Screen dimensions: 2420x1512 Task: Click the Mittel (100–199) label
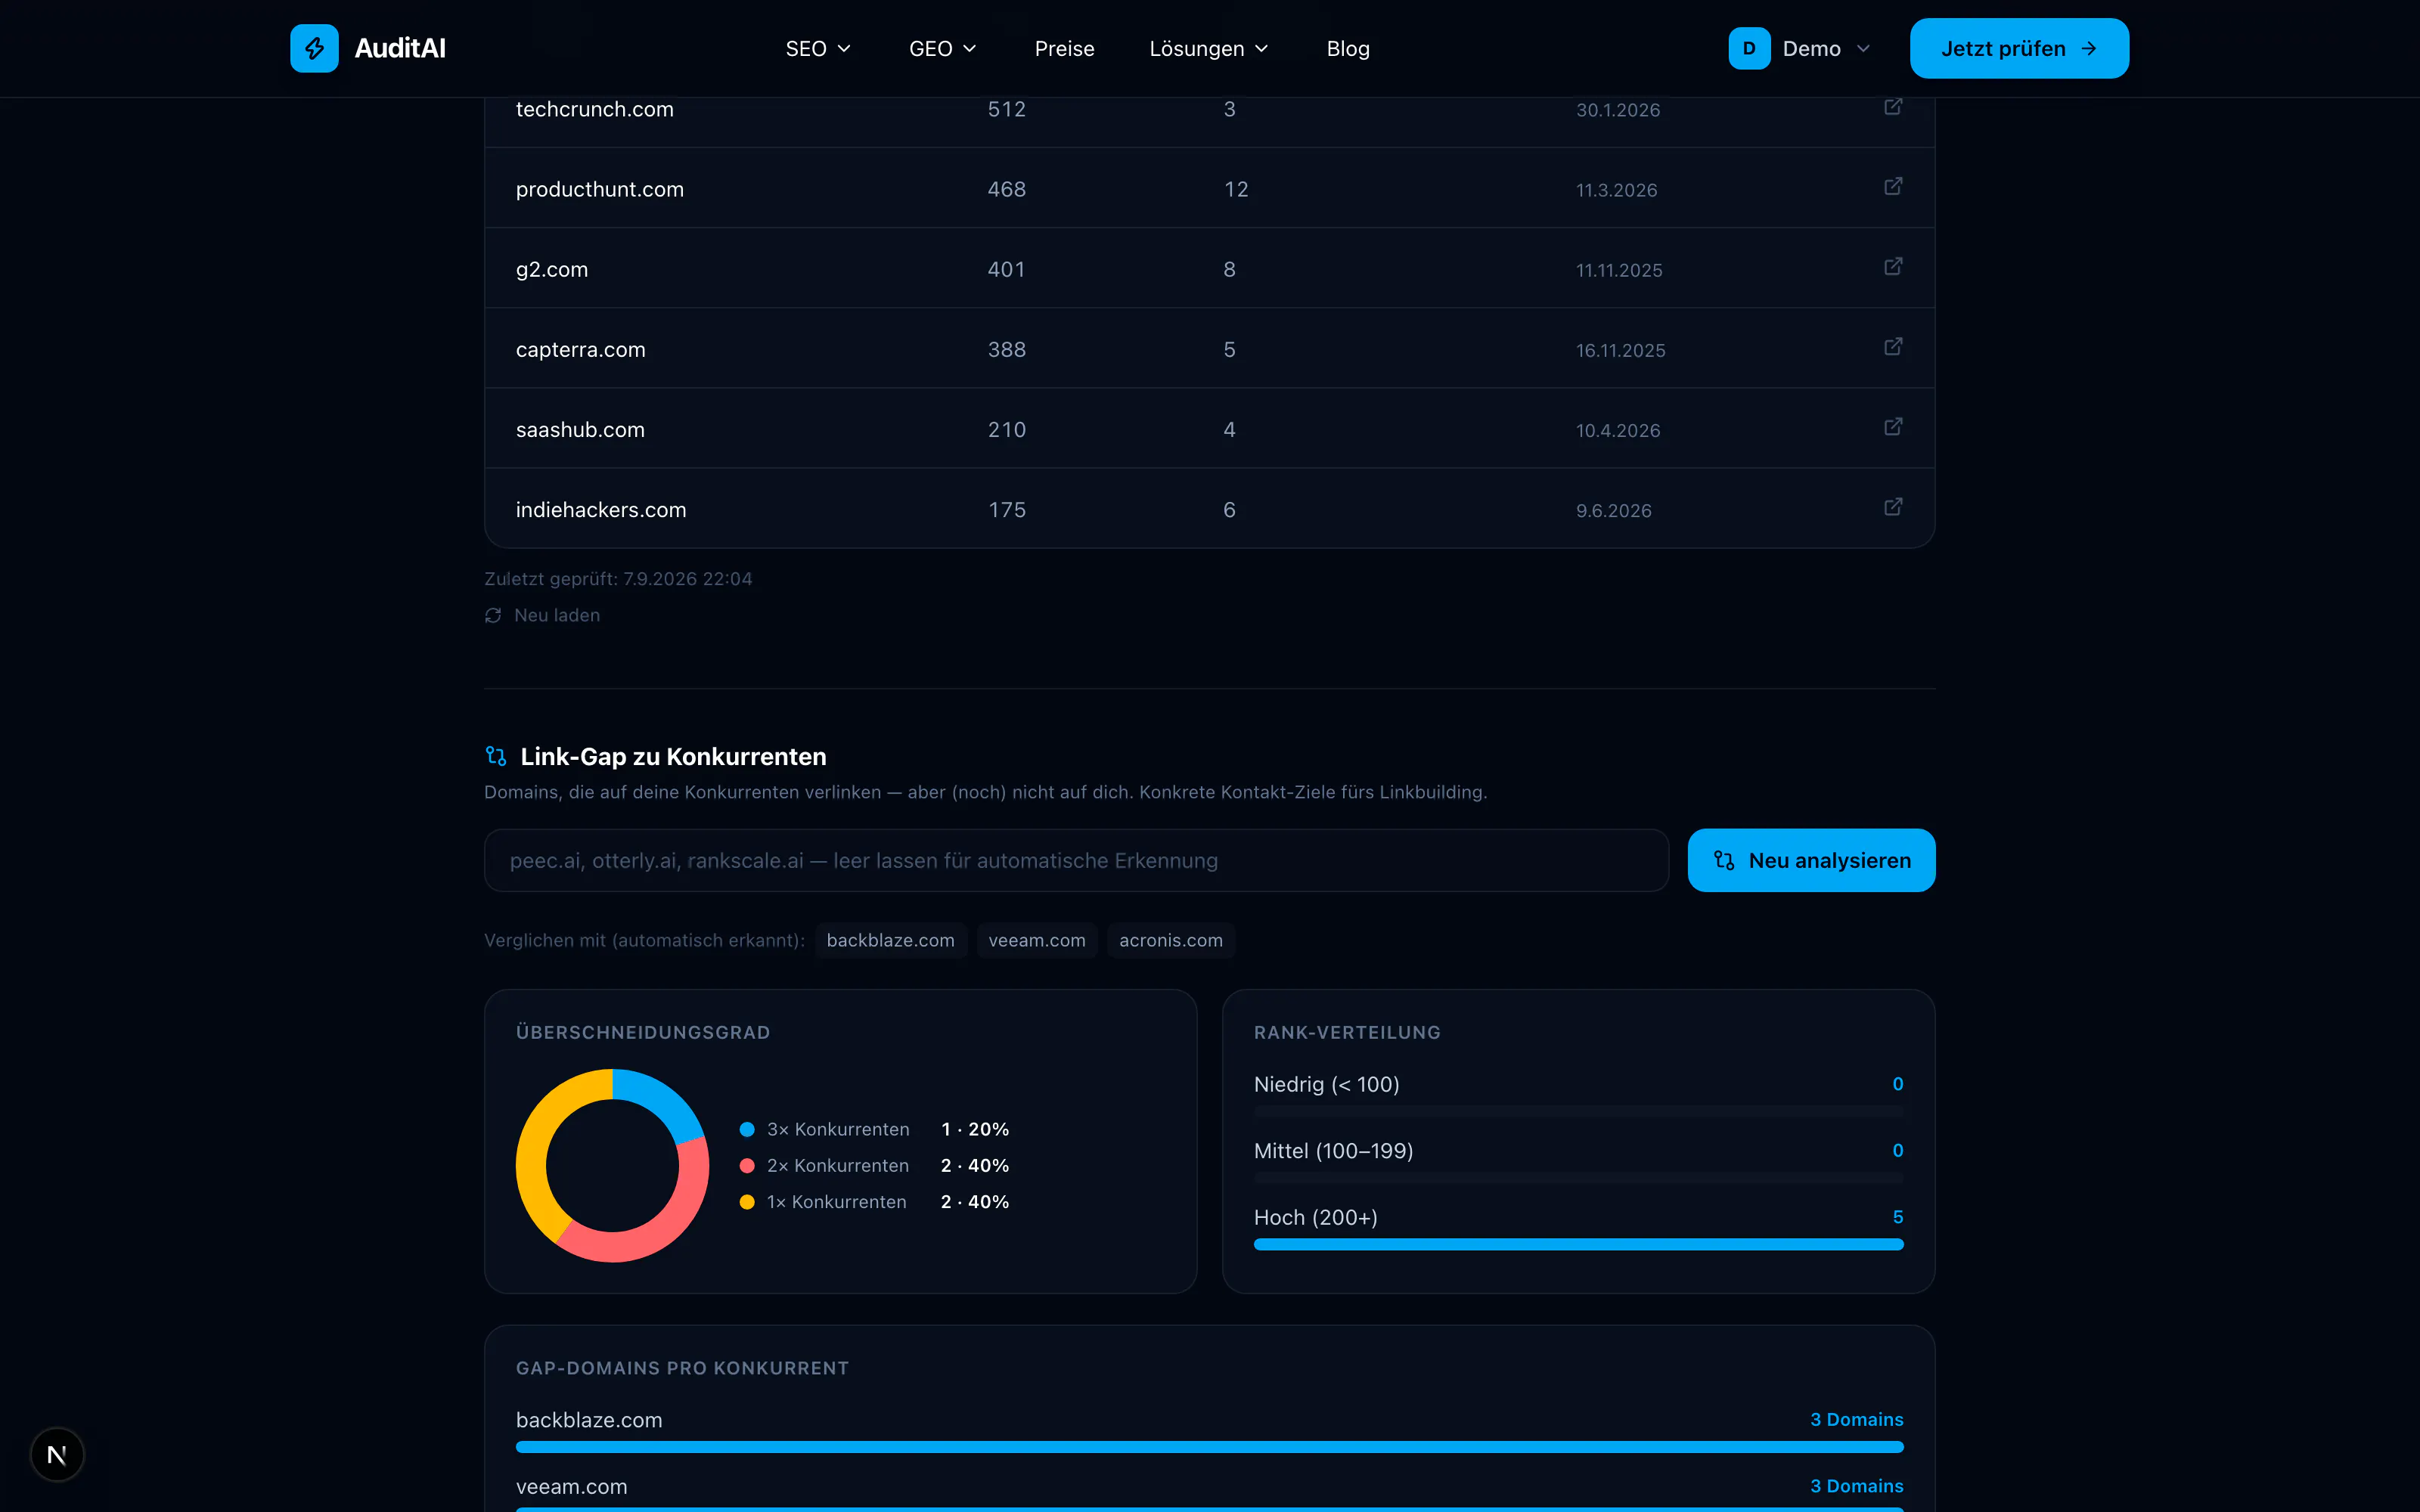(x=1333, y=1150)
